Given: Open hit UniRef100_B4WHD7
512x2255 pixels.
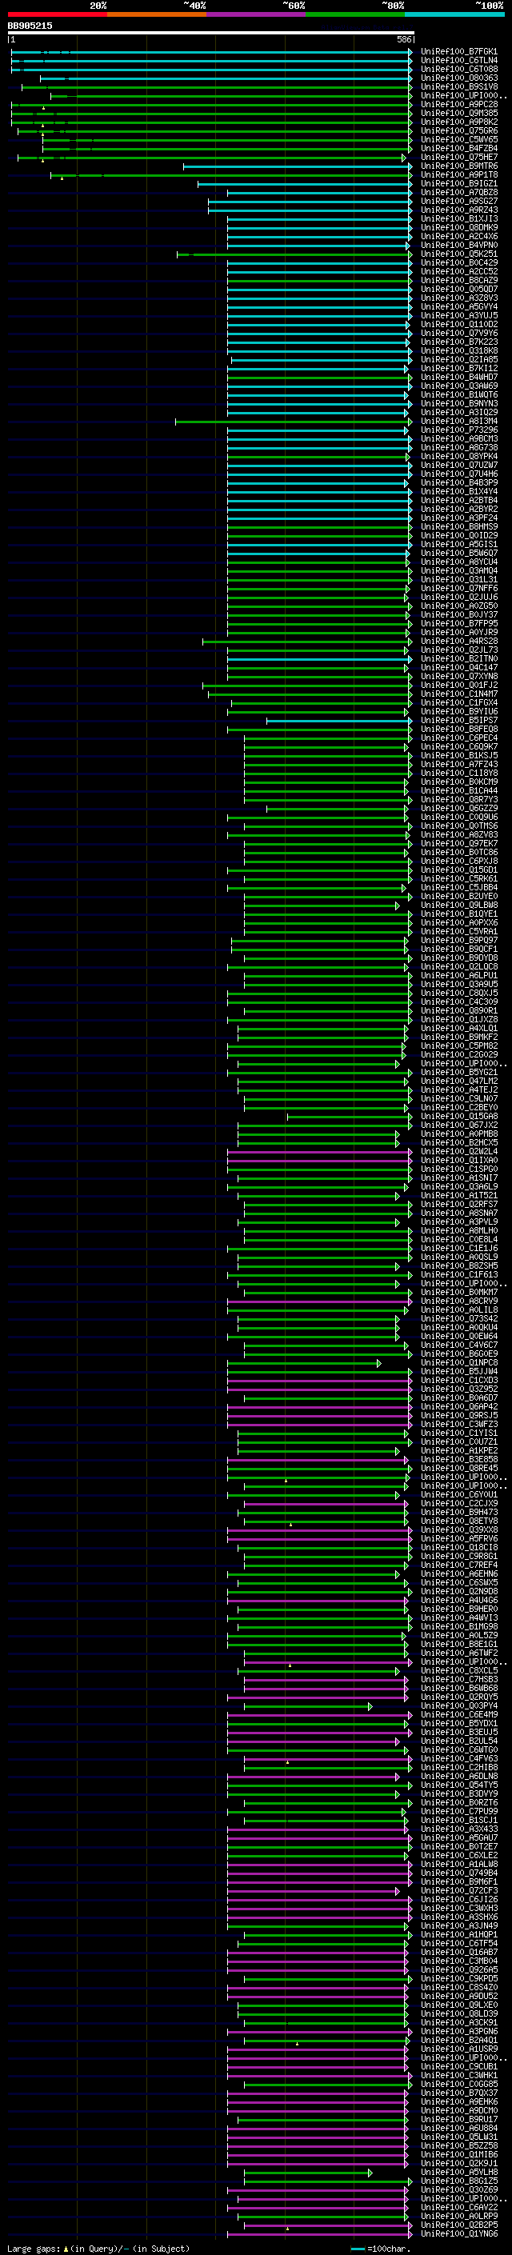Looking at the screenshot, I should tap(459, 378).
